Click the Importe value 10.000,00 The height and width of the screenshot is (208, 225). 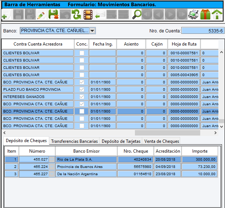[x=199, y=174]
